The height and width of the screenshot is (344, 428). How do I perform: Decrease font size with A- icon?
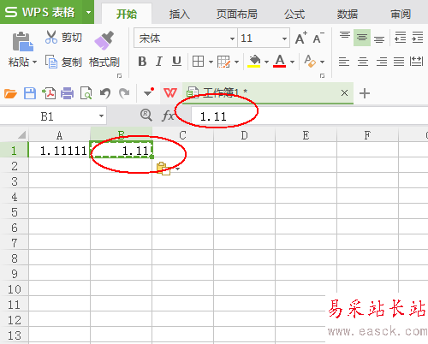click(x=318, y=38)
